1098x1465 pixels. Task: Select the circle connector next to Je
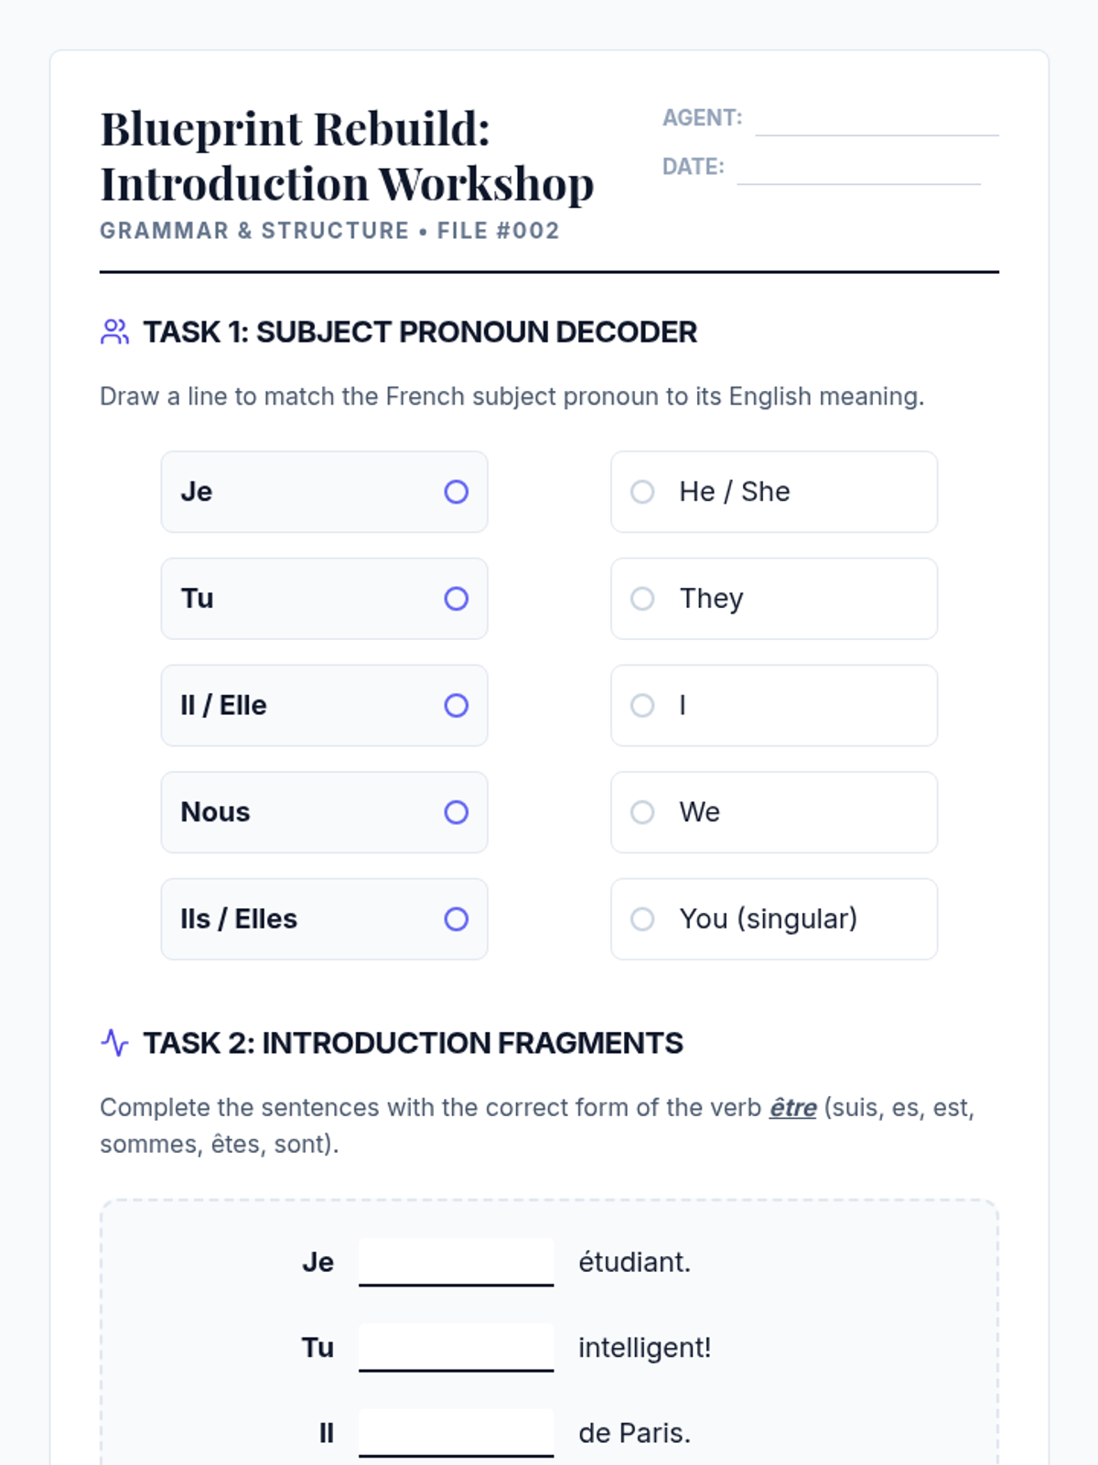(x=457, y=492)
